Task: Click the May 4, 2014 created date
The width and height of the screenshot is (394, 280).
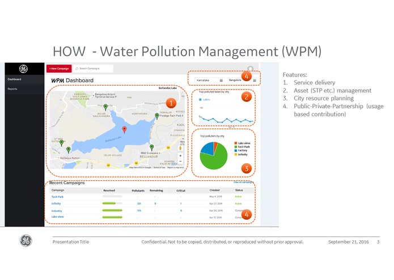Action: (x=216, y=197)
